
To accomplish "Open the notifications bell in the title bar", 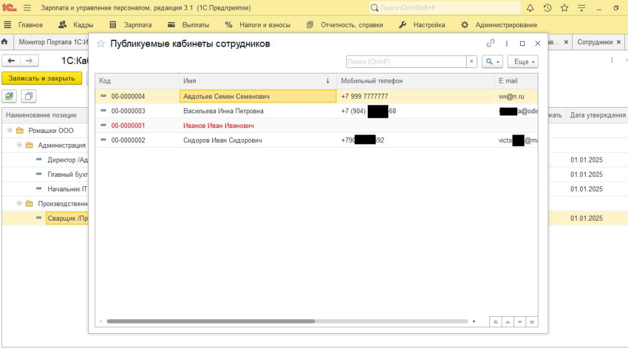I will point(530,8).
